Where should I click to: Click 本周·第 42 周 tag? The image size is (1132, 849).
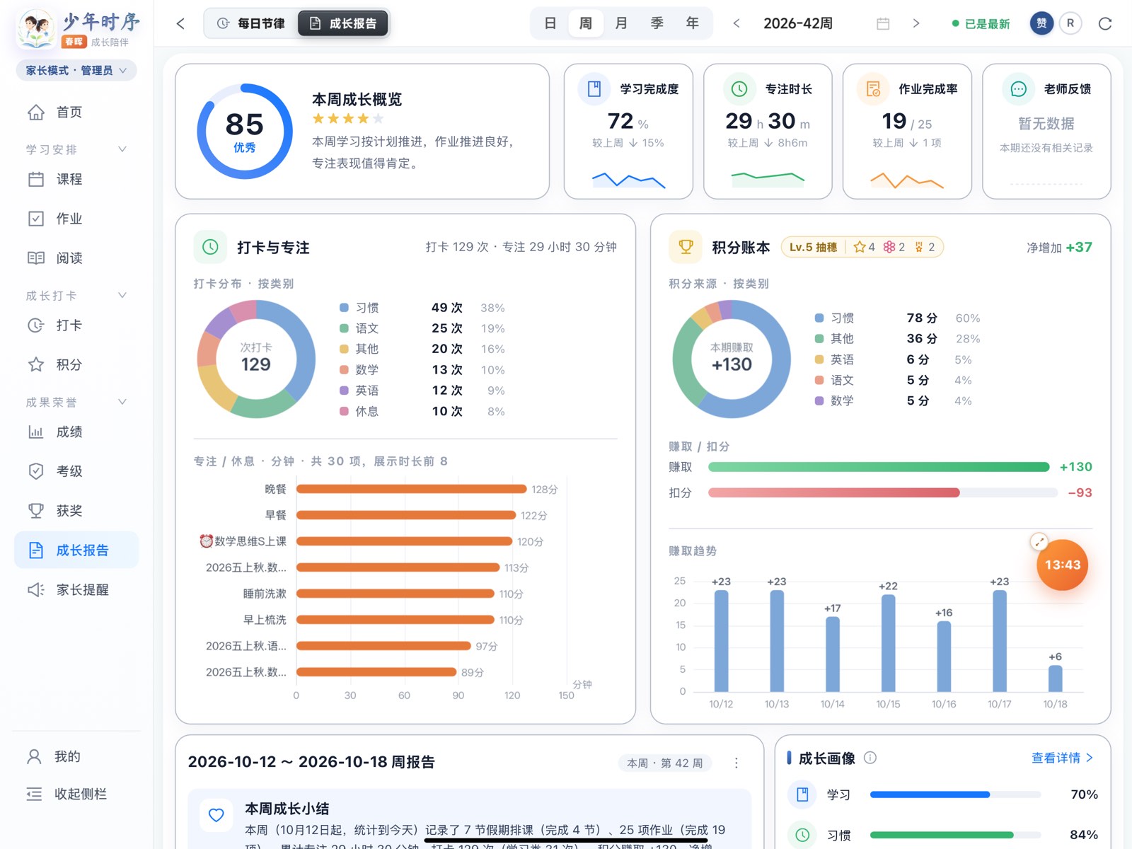tap(665, 763)
